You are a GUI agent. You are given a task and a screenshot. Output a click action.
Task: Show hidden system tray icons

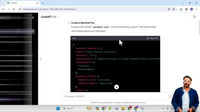click(x=163, y=109)
